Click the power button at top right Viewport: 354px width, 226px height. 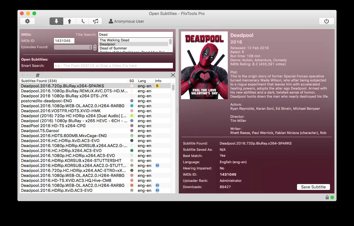pos(326,21)
